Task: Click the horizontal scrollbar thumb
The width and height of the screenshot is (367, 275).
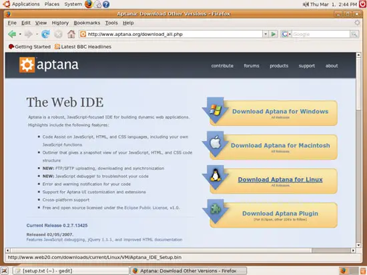Action: coord(161,250)
